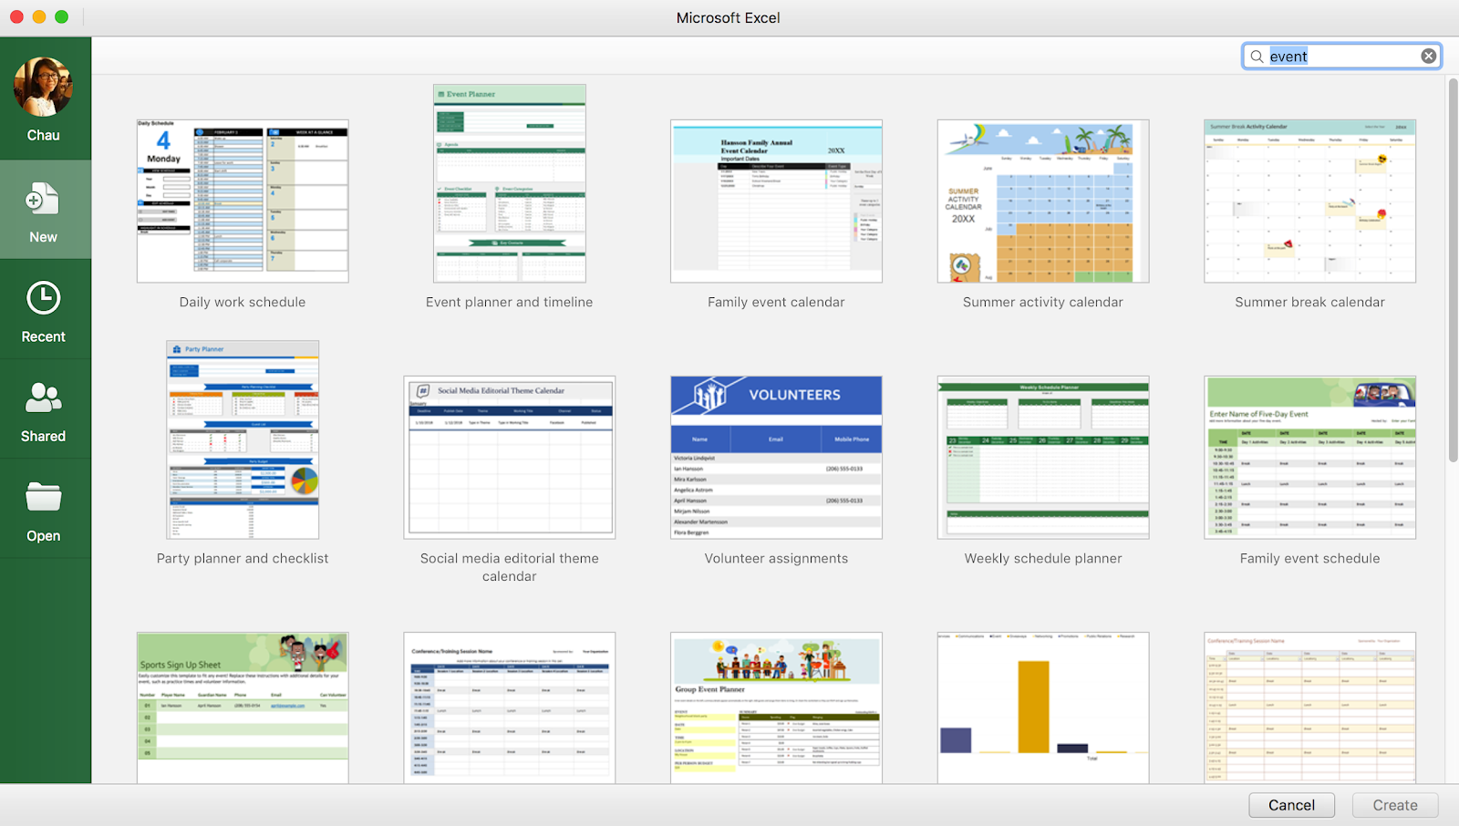Viewport: 1459px width, 826px height.
Task: Click in the search field containing 'event'
Action: point(1341,57)
